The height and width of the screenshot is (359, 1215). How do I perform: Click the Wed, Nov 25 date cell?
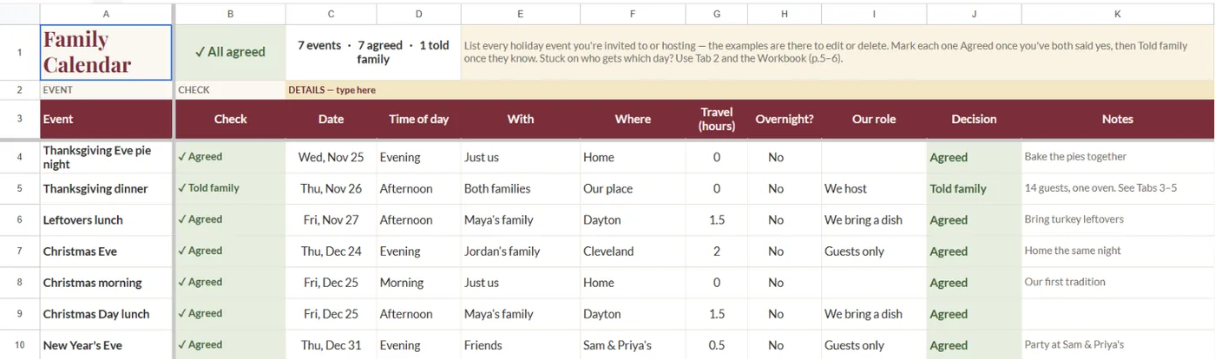(331, 157)
